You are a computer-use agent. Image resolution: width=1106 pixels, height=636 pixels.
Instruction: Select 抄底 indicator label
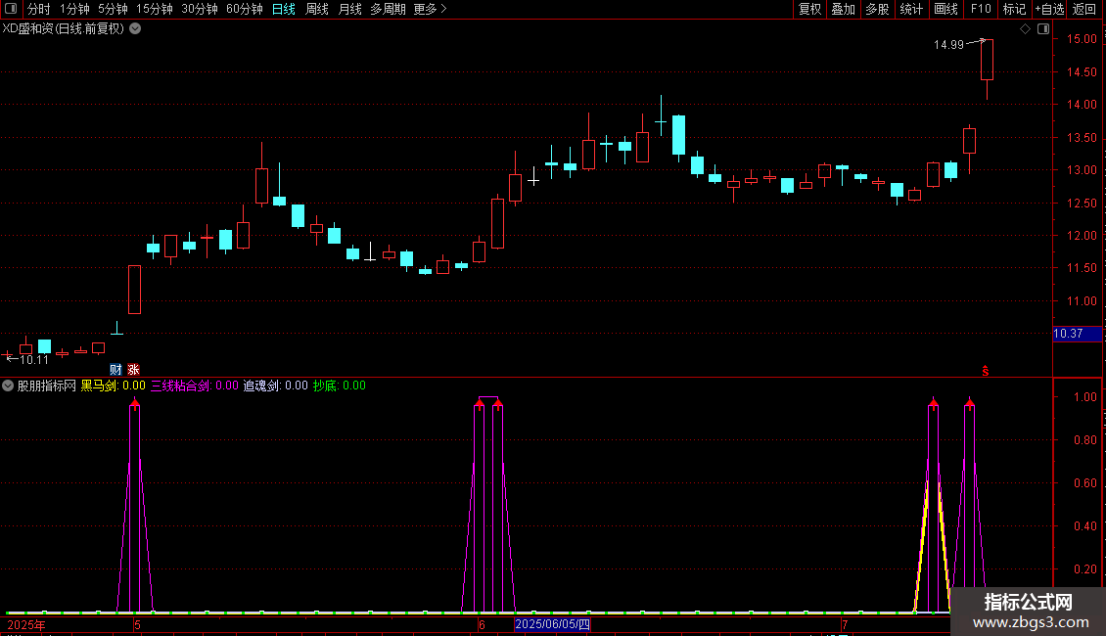(340, 386)
